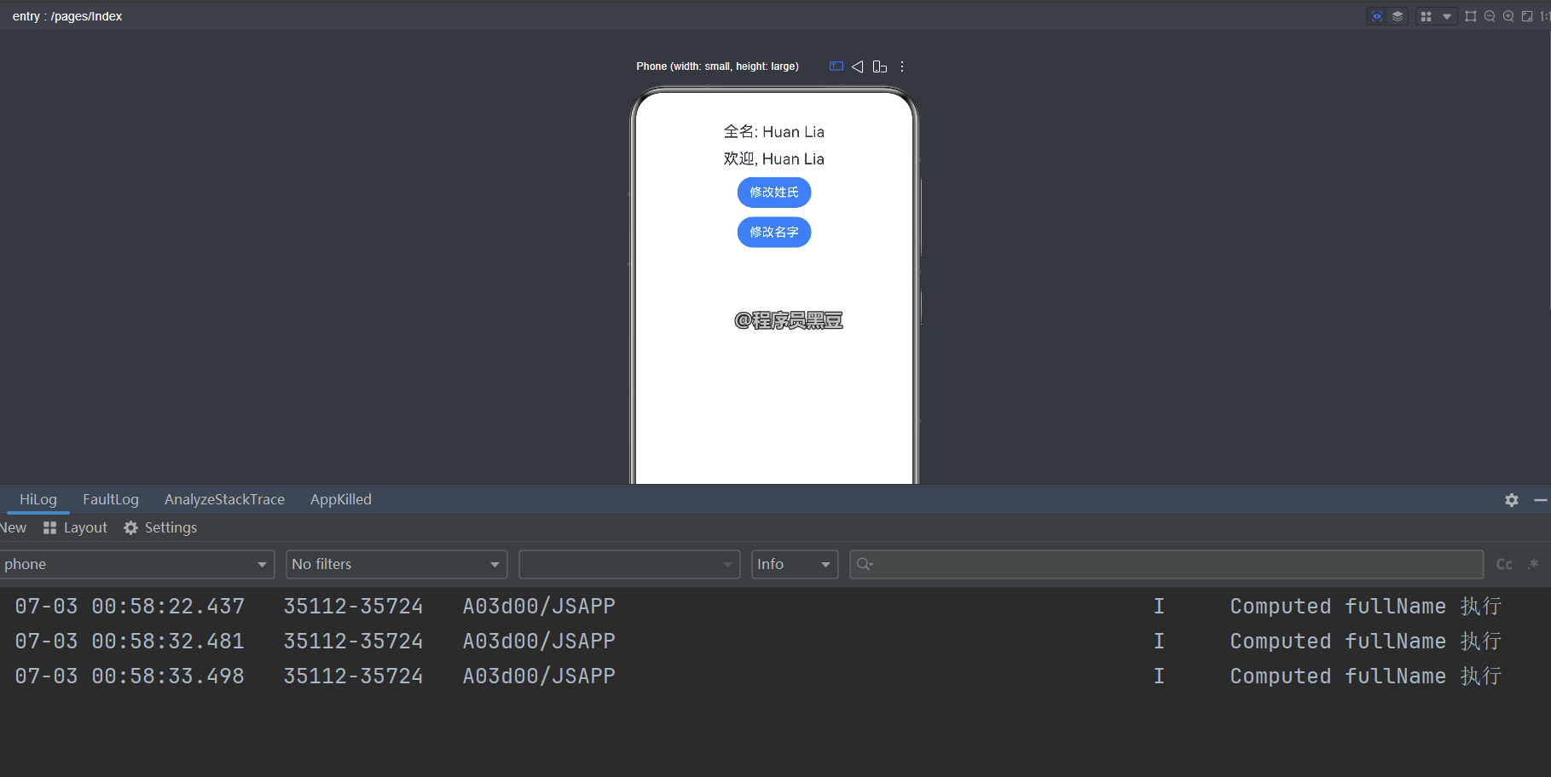Switch to the HiLog tab

point(38,499)
